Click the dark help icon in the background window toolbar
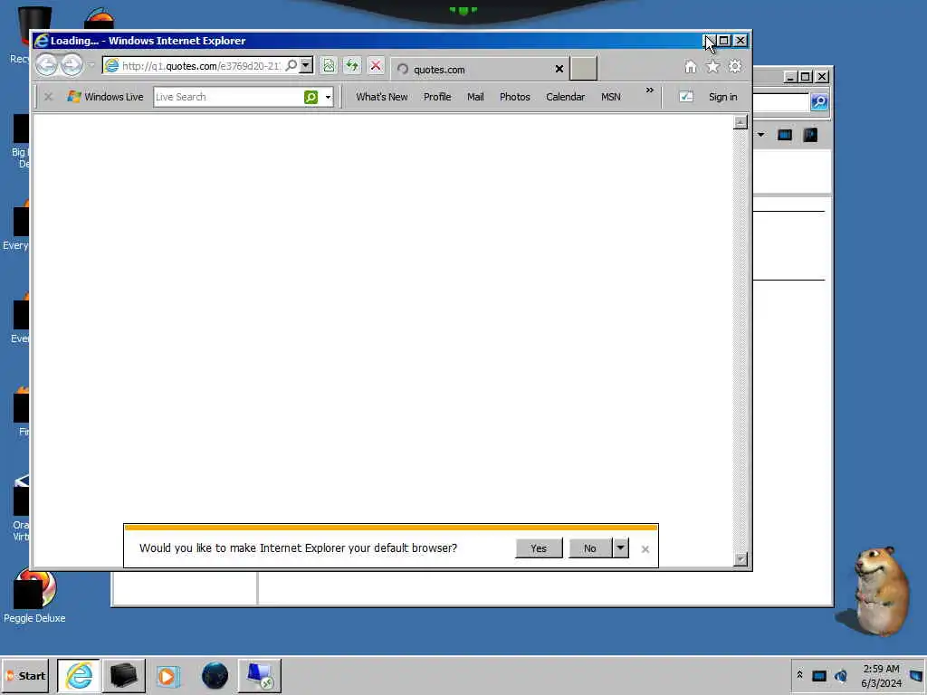The image size is (927, 695). (810, 135)
